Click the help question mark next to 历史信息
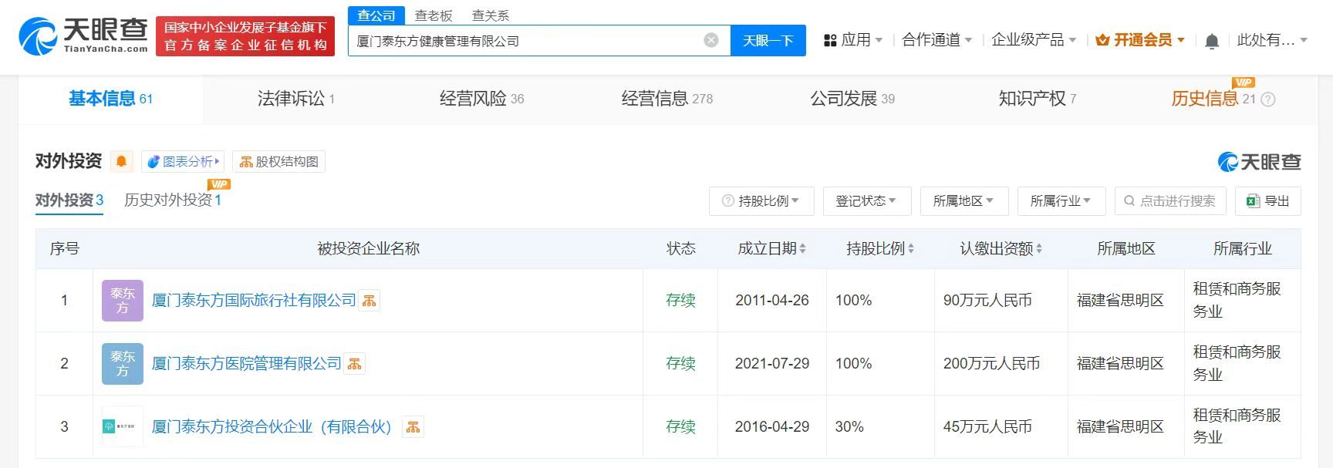The height and width of the screenshot is (468, 1333). (x=1267, y=99)
